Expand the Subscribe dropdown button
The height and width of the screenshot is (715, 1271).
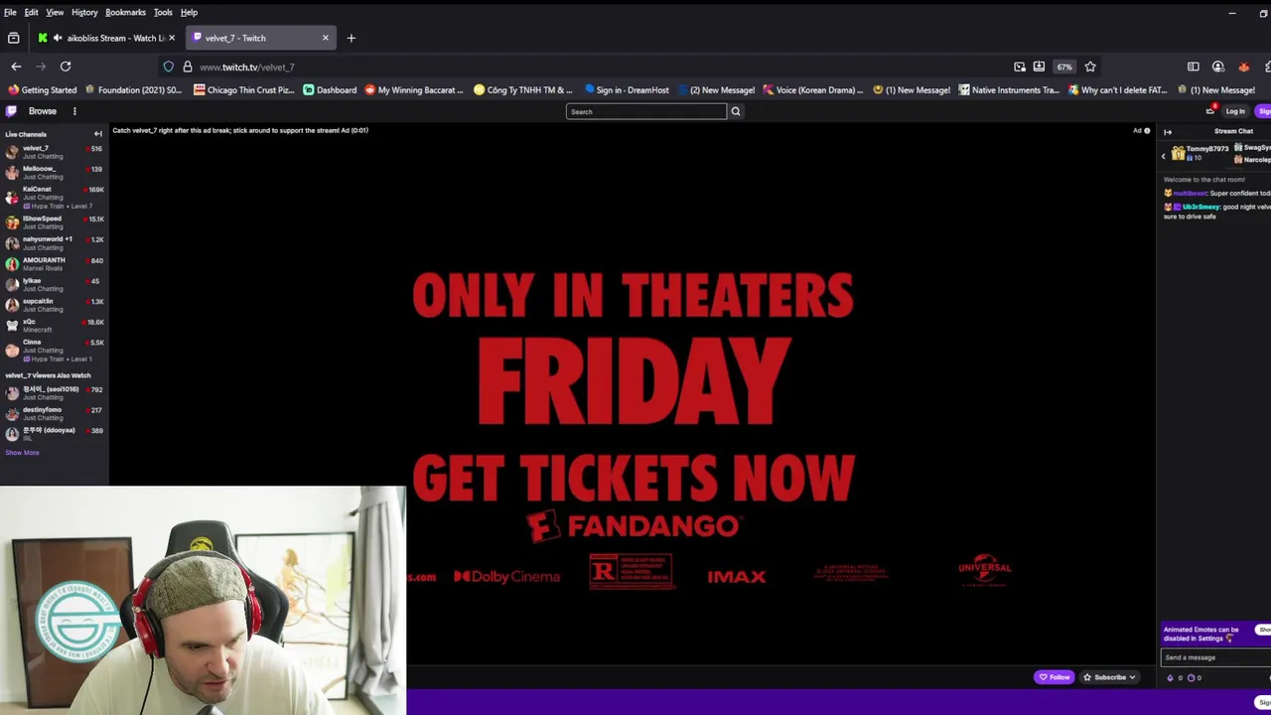pyautogui.click(x=1110, y=677)
